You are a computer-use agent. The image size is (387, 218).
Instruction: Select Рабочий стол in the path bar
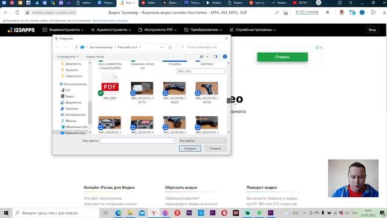128,47
